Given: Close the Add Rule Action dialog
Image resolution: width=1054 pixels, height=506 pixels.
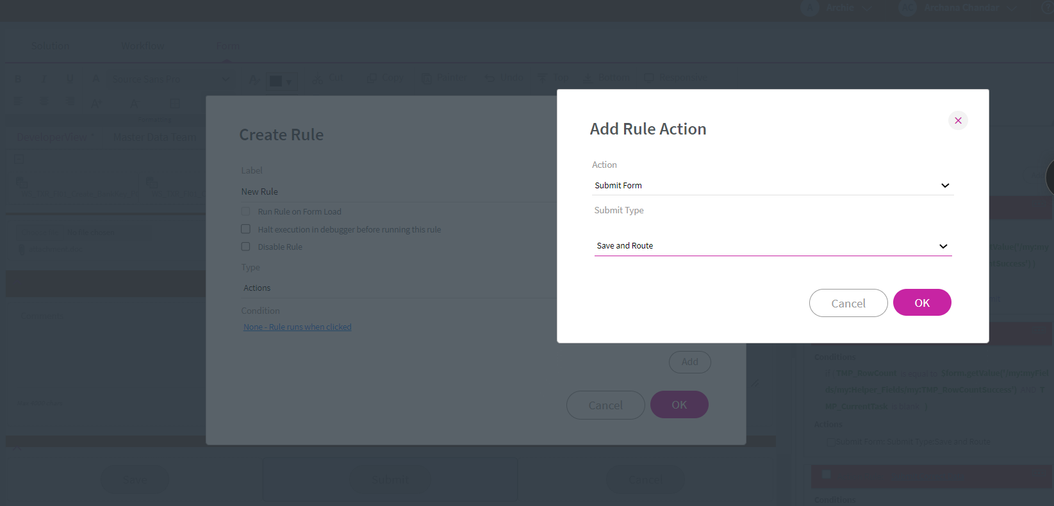Looking at the screenshot, I should pos(958,120).
